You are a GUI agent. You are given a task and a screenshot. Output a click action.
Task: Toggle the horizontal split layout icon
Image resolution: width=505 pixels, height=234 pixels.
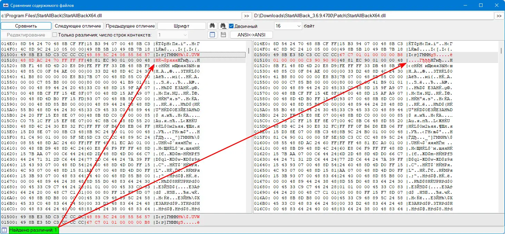[212, 35]
